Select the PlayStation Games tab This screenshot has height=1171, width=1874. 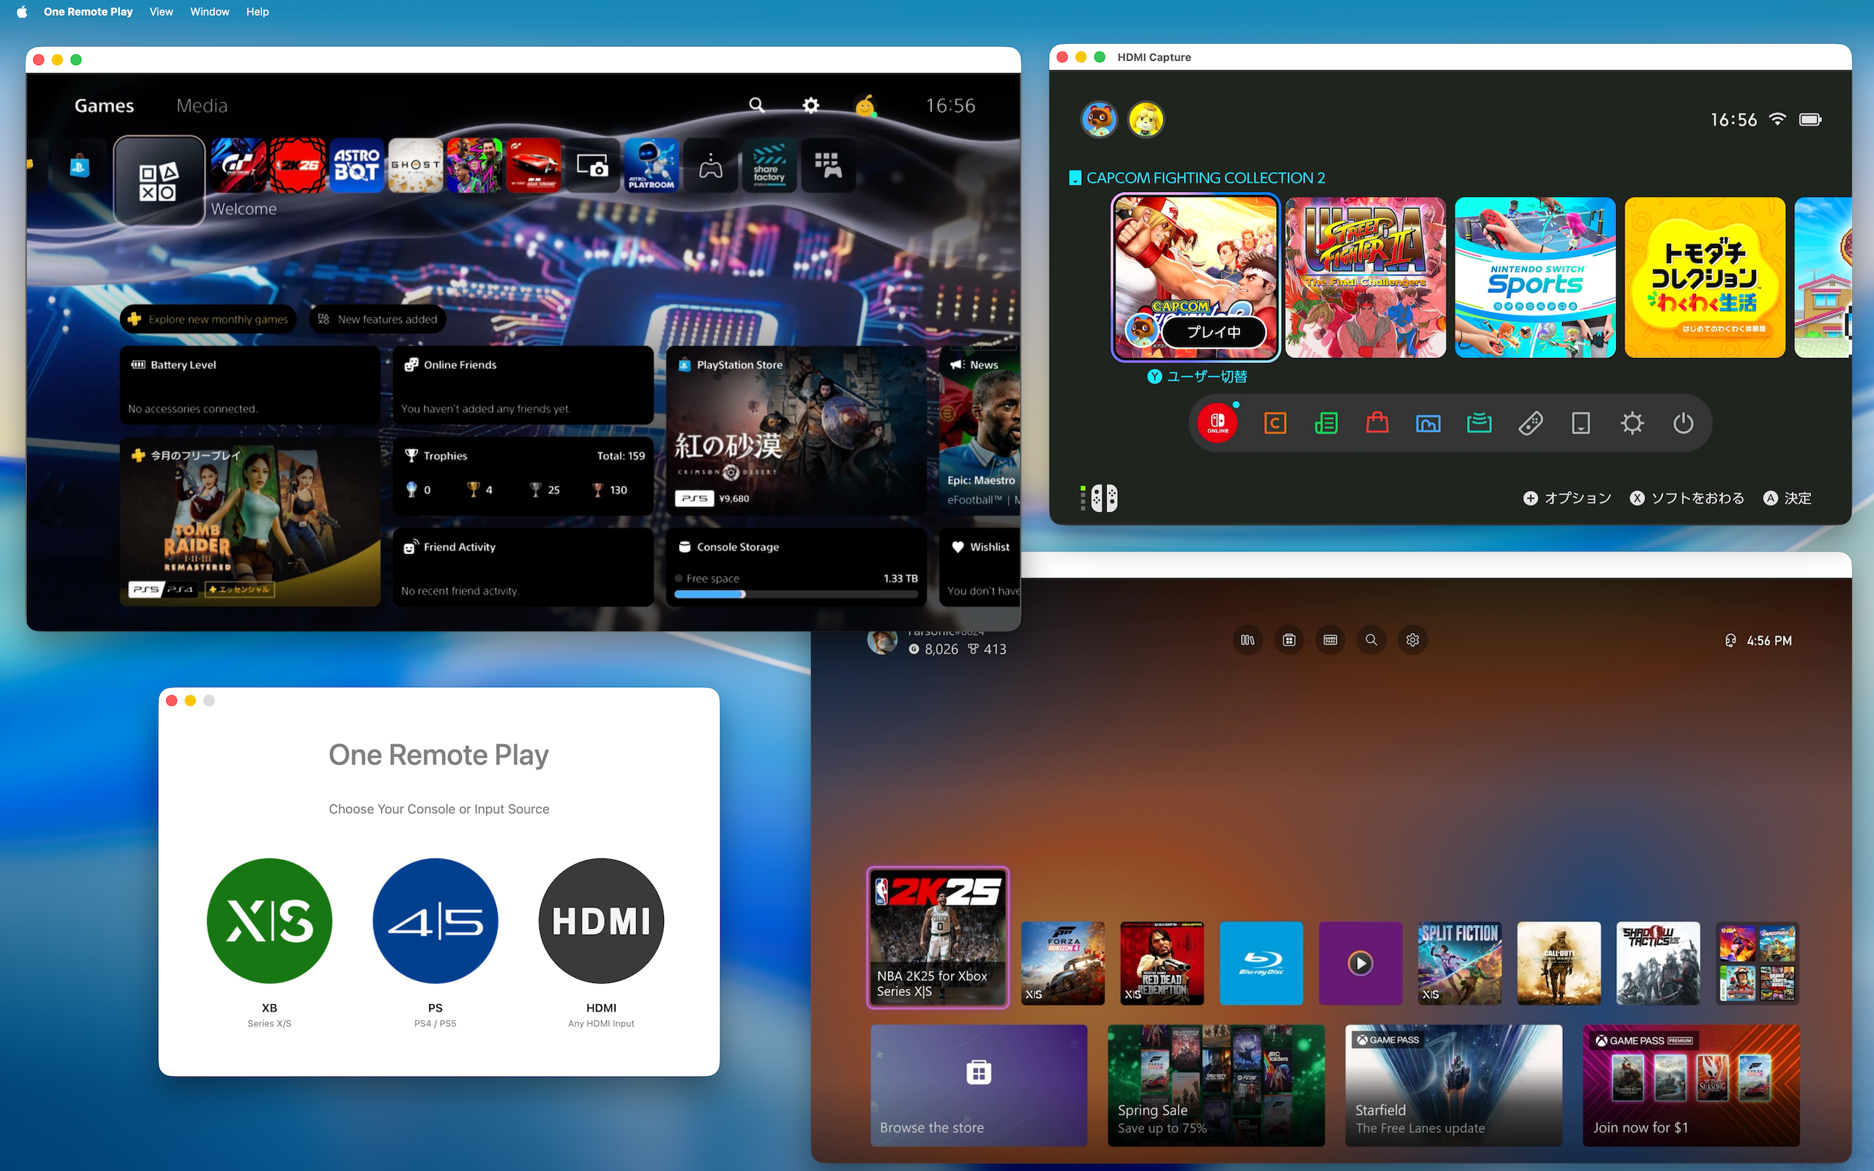point(104,105)
